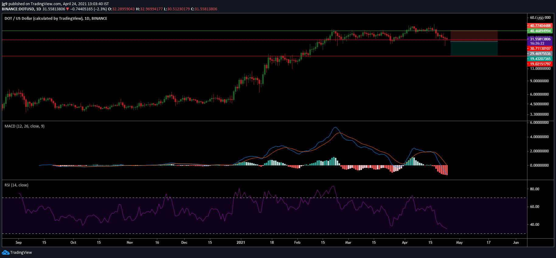Click the red 30.71130107 price label
The image size is (556, 258).
[540, 49]
